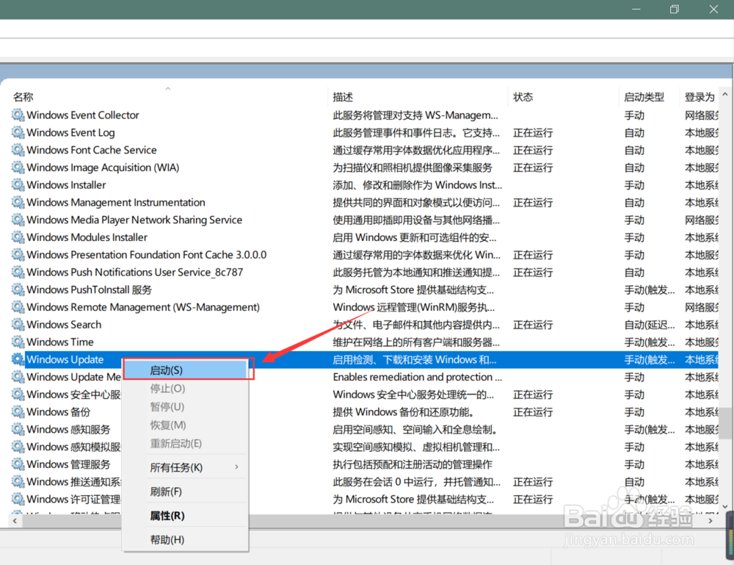
Task: Click gear icon of Windows 许可证管理器
Action: tap(18, 499)
